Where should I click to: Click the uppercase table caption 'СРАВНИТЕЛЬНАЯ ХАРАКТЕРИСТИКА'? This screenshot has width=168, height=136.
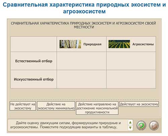(83, 25)
